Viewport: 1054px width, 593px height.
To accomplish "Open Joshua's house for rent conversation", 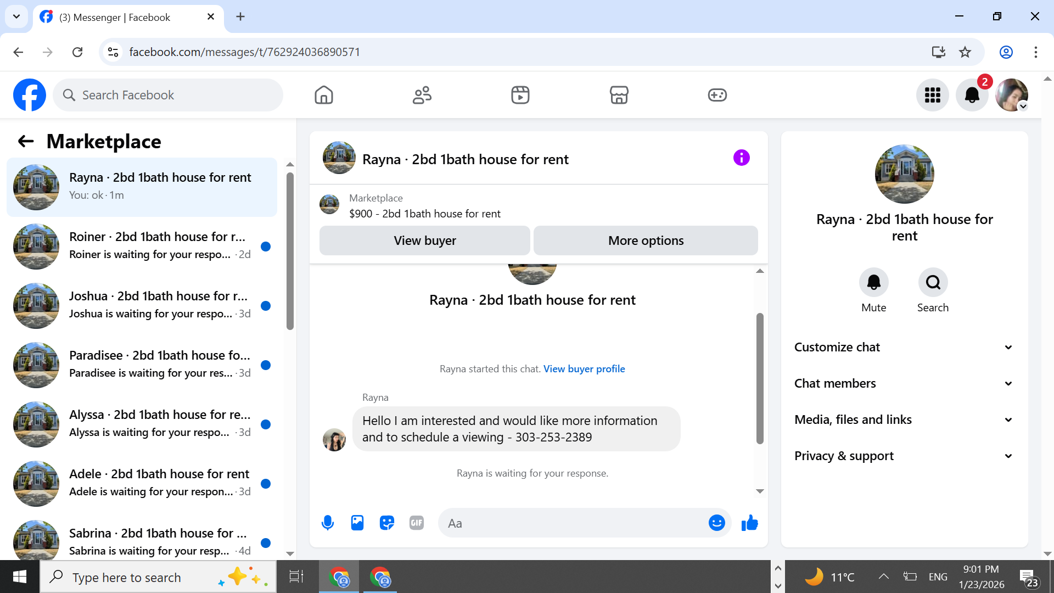I will (142, 305).
